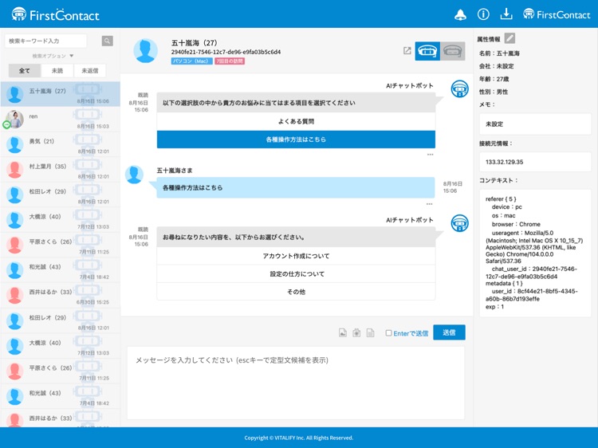Screen dimensions: 598x448
Task: Toggle the Enterで送信 checkbox
Action: 388,333
